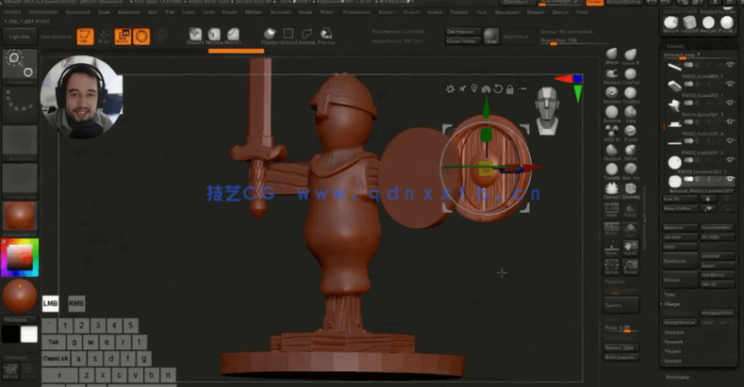
Task: Click the gizmo home icon
Action: point(486,89)
